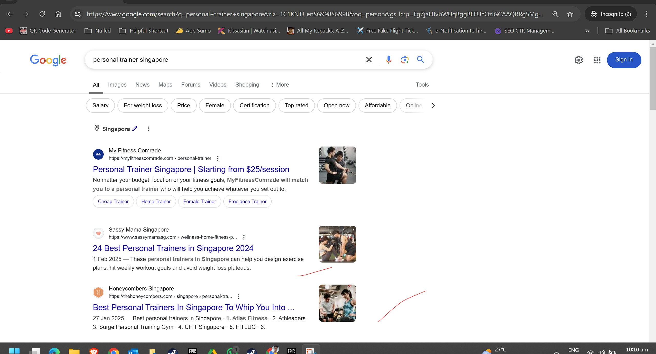
Task: Apply the Affordable filter chip
Action: (377, 105)
